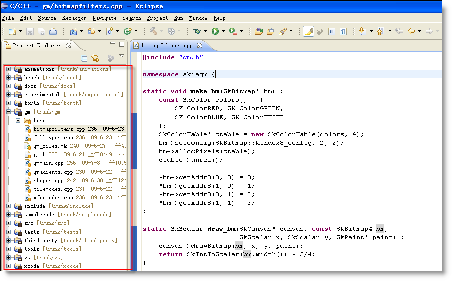Click the Debug bug icon

197,31
